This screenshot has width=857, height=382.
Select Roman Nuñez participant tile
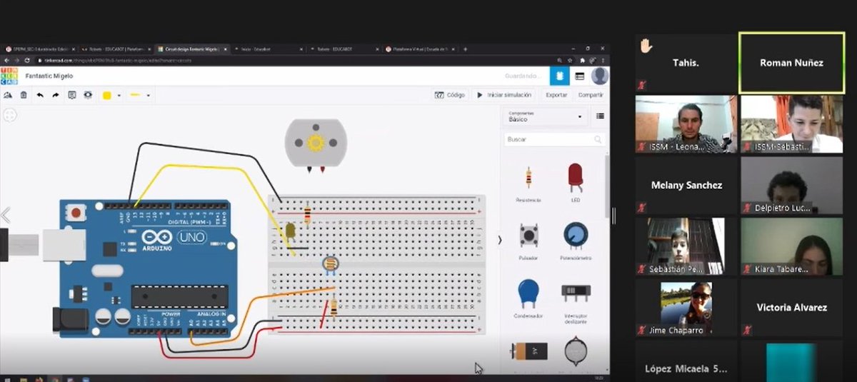(791, 63)
